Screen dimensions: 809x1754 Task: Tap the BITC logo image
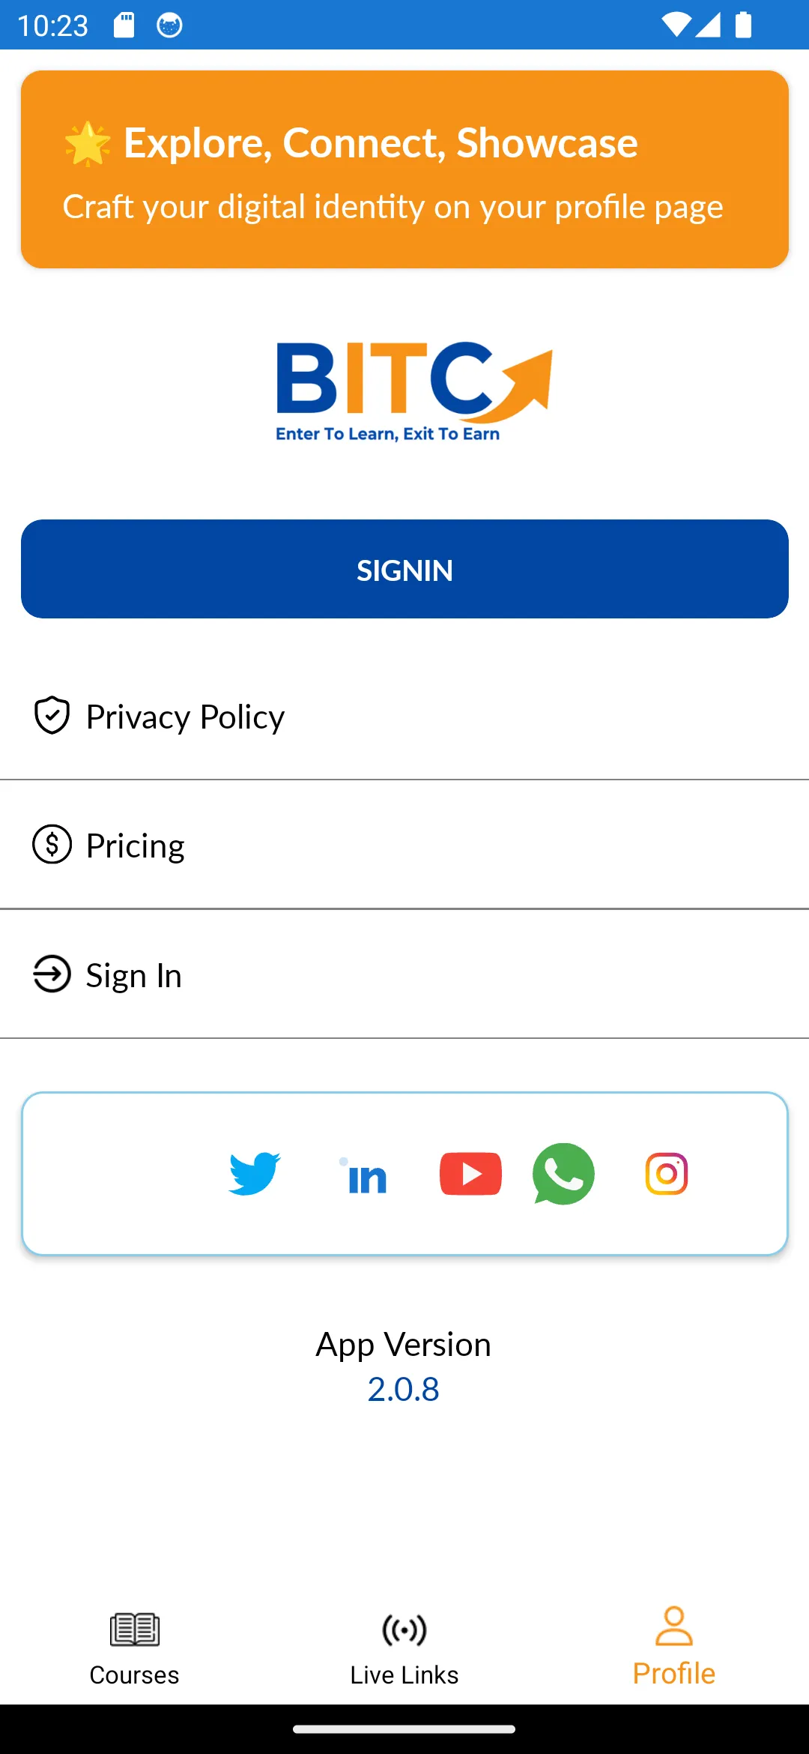click(x=414, y=391)
